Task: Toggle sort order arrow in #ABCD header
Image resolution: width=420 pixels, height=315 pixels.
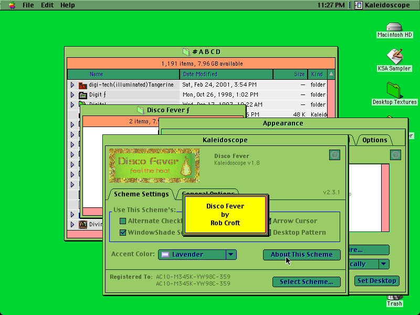Action: tap(331, 74)
